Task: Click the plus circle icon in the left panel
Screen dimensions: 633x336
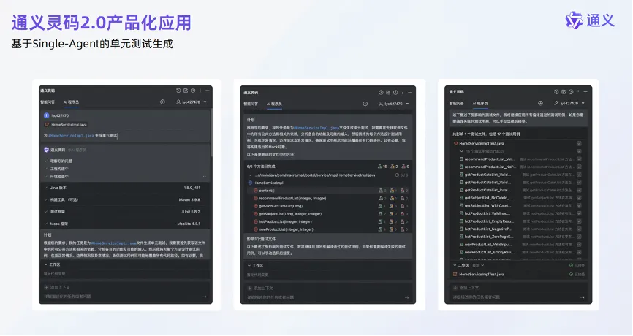Action: click(x=162, y=102)
